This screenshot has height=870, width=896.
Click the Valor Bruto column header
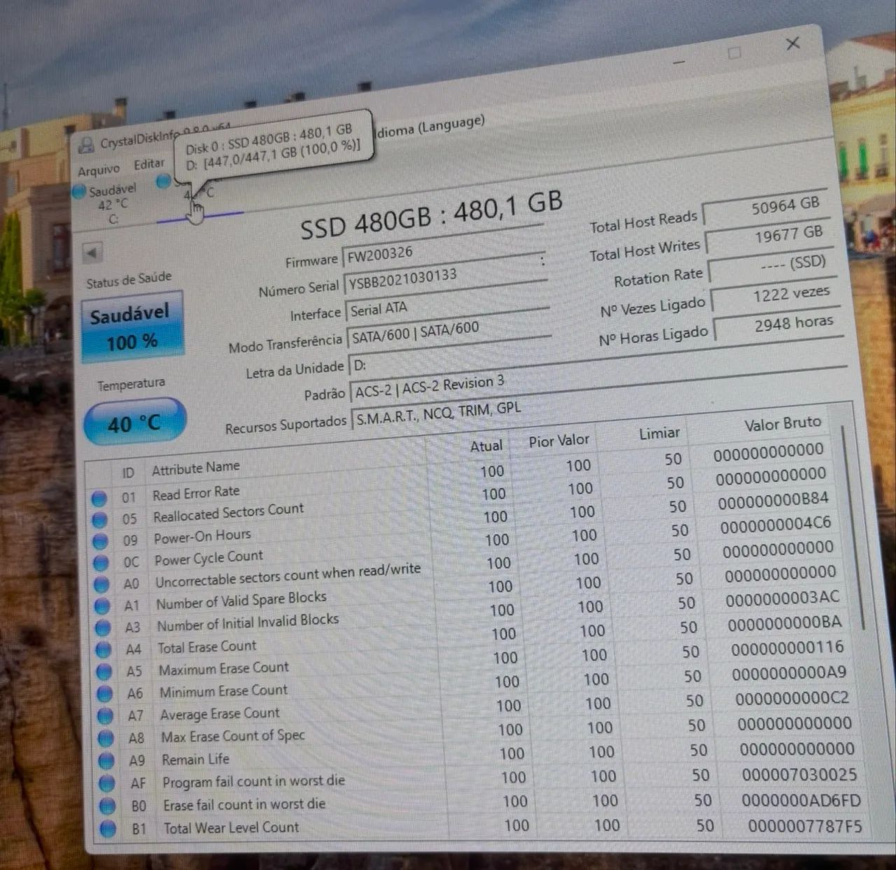pyautogui.click(x=782, y=424)
